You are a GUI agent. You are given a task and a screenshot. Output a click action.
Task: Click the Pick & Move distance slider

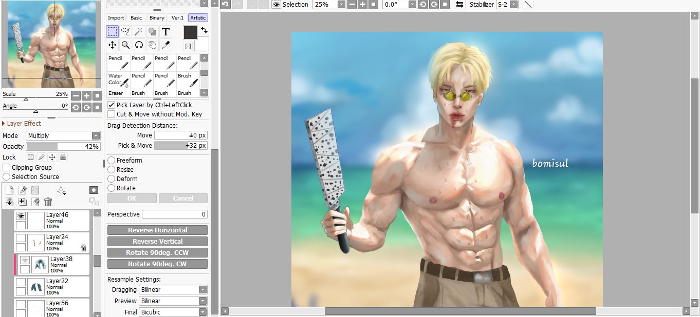[x=181, y=146]
